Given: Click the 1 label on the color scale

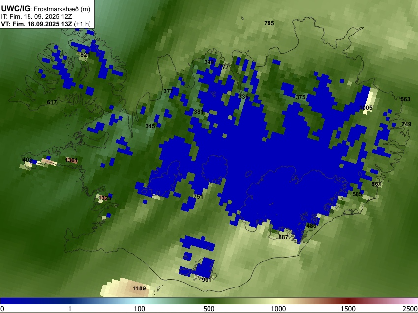Looking at the screenshot, I should pos(70,309).
